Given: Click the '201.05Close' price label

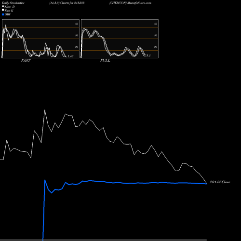Looking at the screenshot, I should tap(220, 182).
